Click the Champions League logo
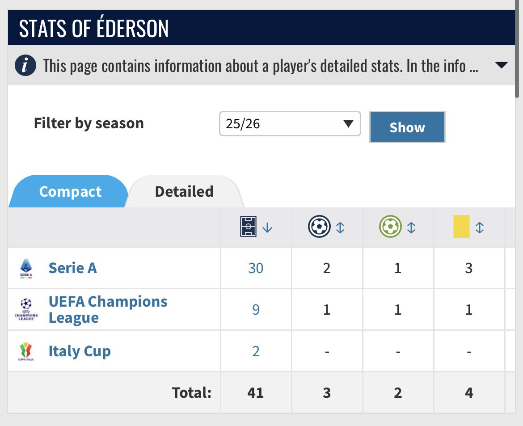 click(x=26, y=310)
